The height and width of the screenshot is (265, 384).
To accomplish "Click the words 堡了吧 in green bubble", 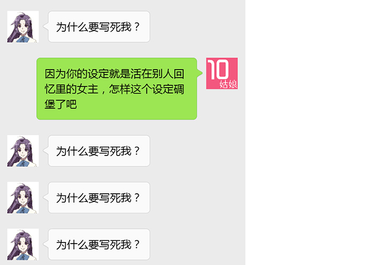I will click(x=61, y=104).
